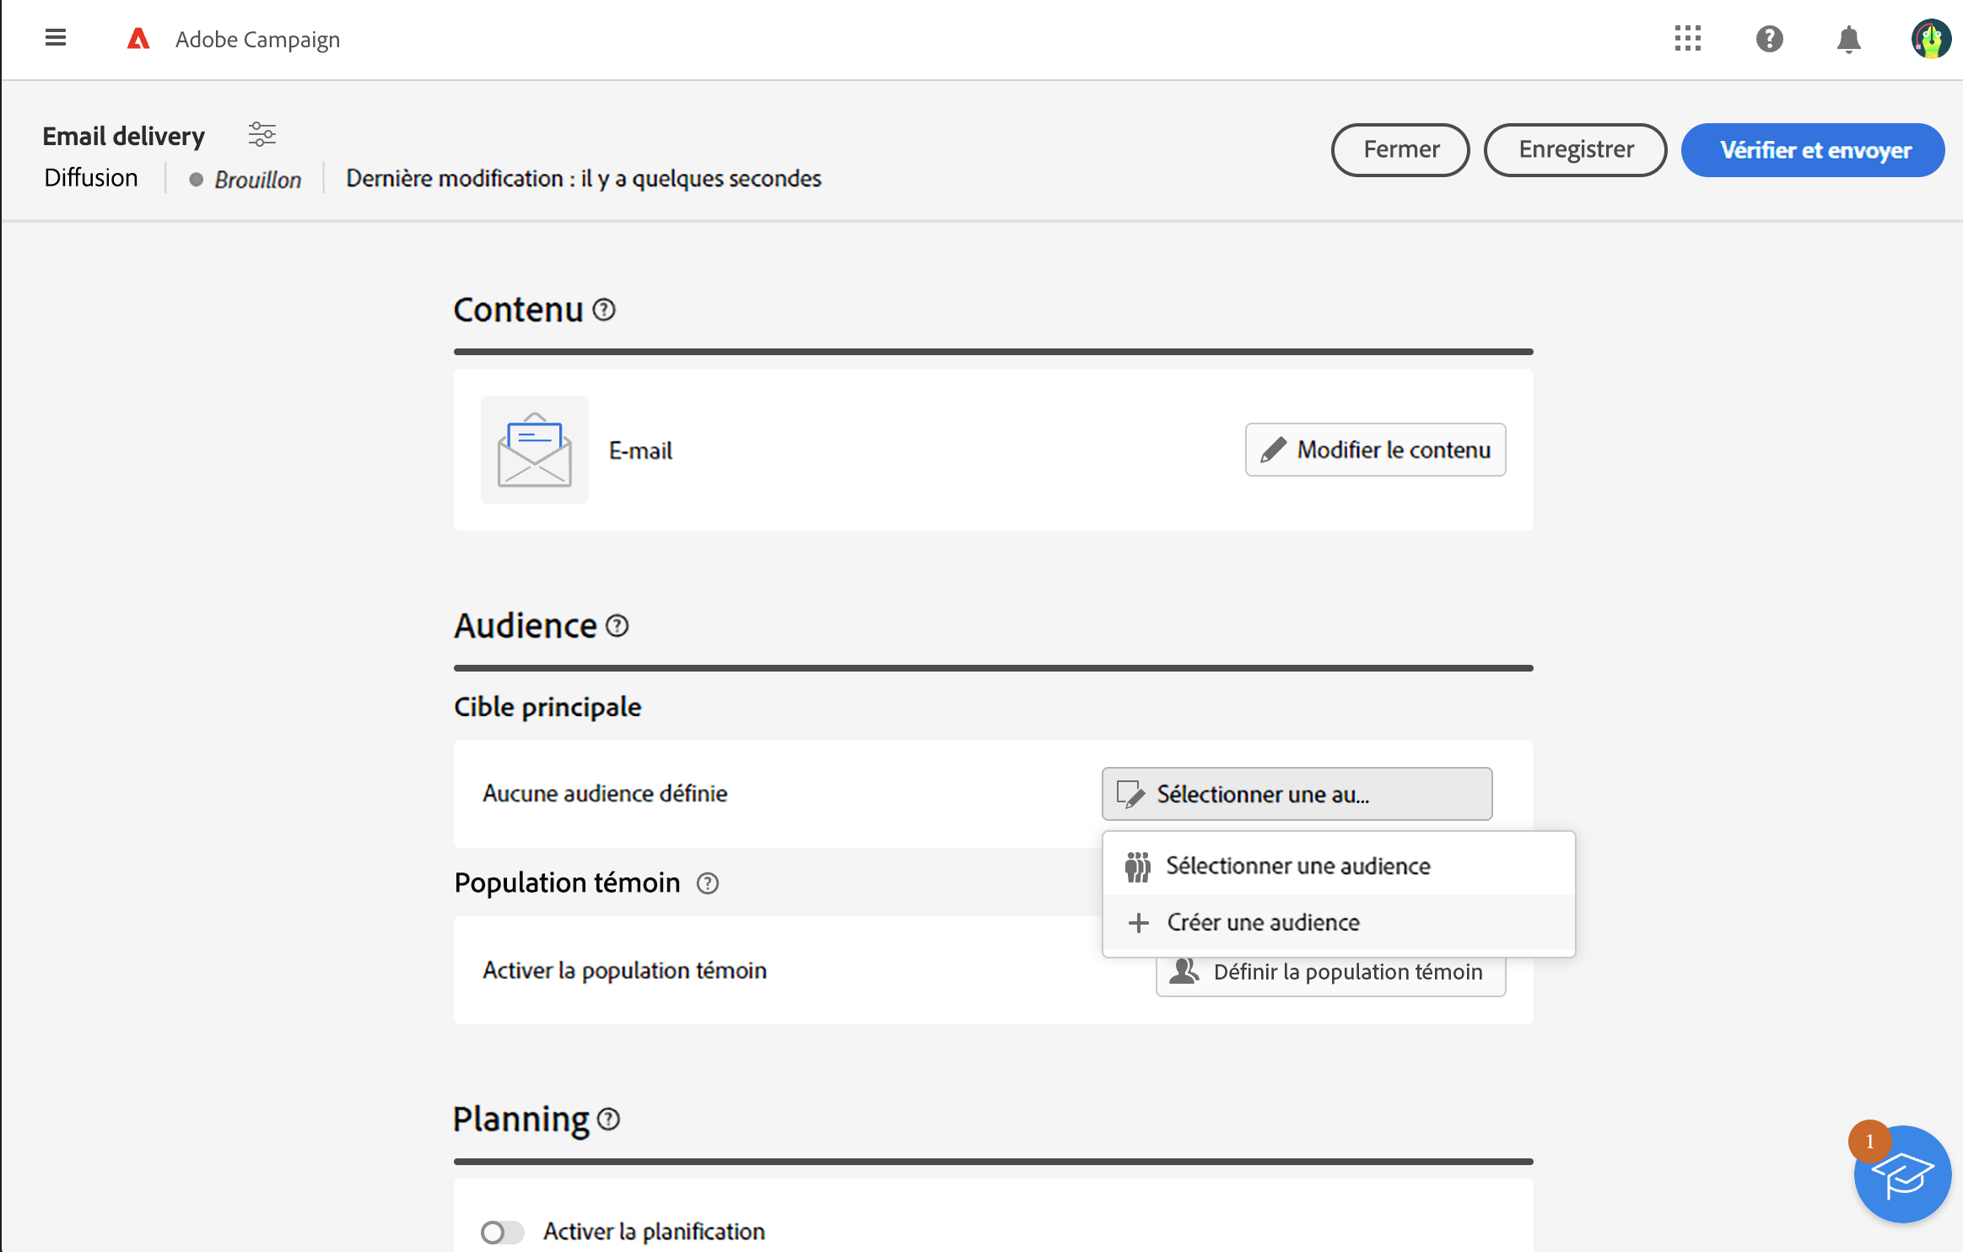This screenshot has height=1252, width=1963.
Task: Toggle Activer la planification switch
Action: (502, 1232)
